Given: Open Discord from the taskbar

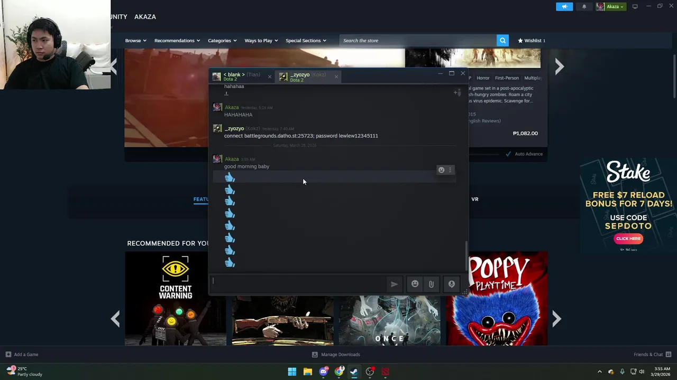Looking at the screenshot, I should [323, 372].
